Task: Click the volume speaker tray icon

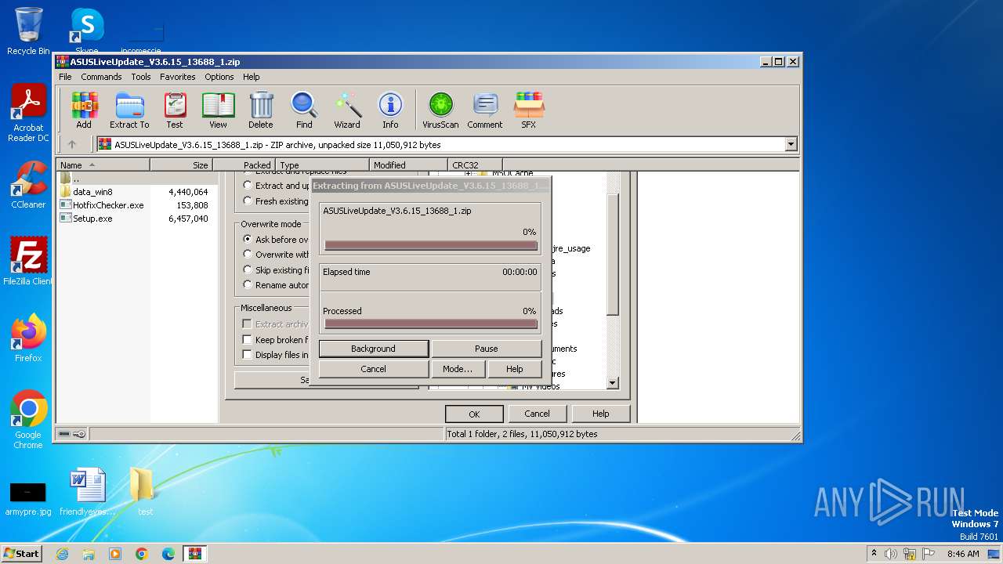Action: click(x=891, y=554)
